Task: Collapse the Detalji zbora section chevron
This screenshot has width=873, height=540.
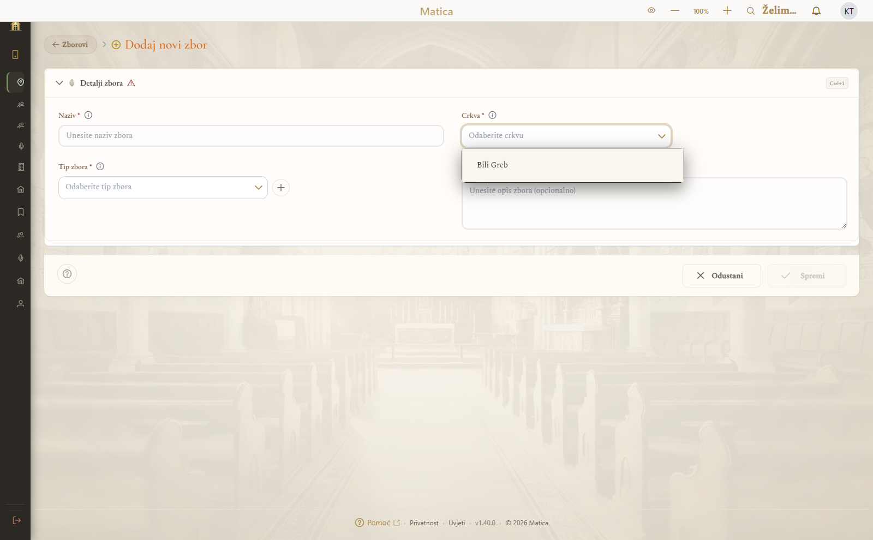Action: [59, 83]
